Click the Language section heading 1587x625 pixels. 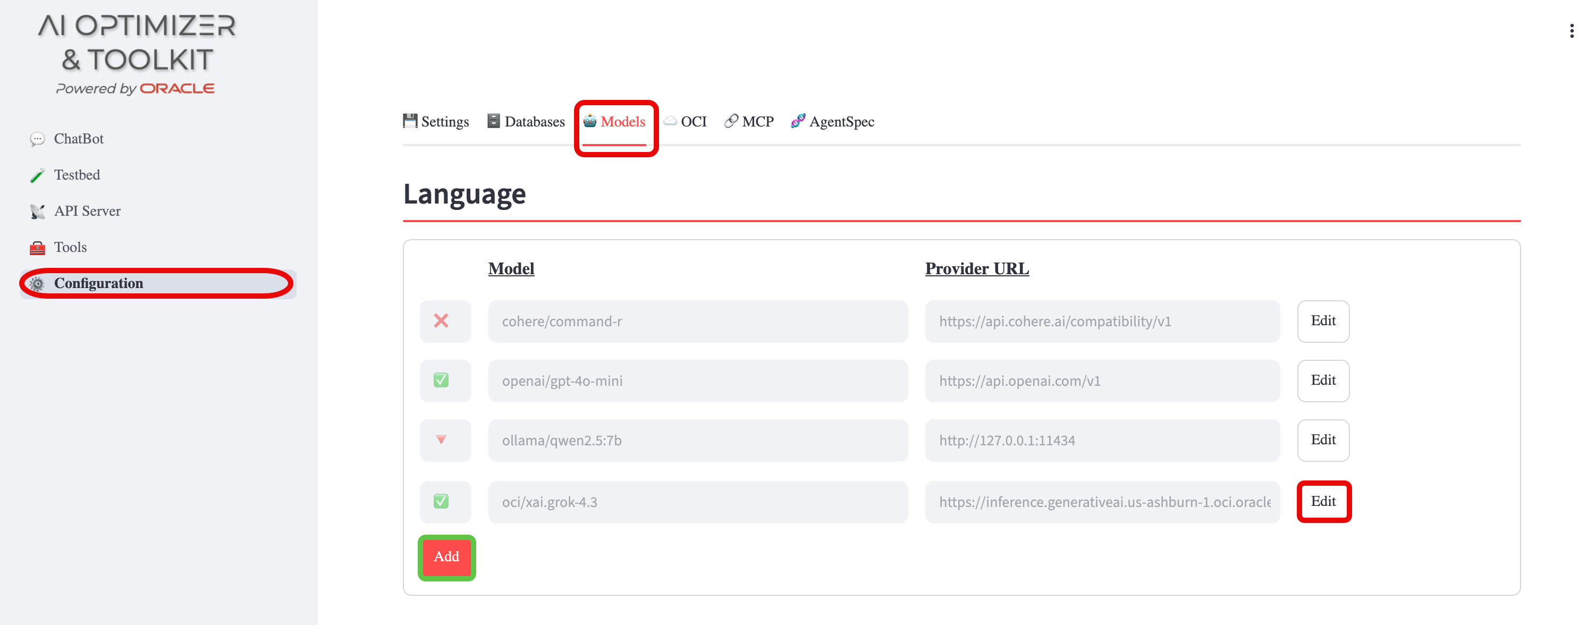(x=465, y=195)
